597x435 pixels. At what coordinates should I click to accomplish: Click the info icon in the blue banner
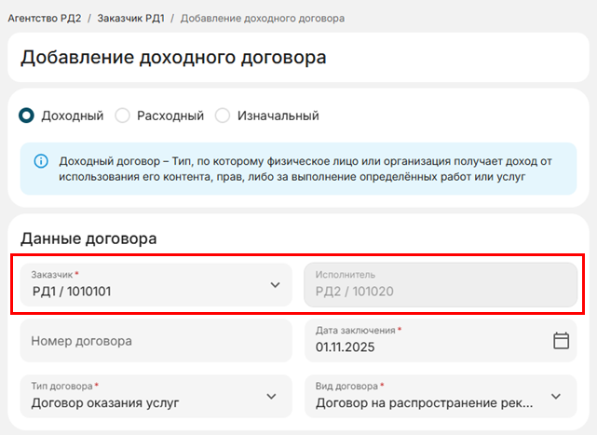41,161
